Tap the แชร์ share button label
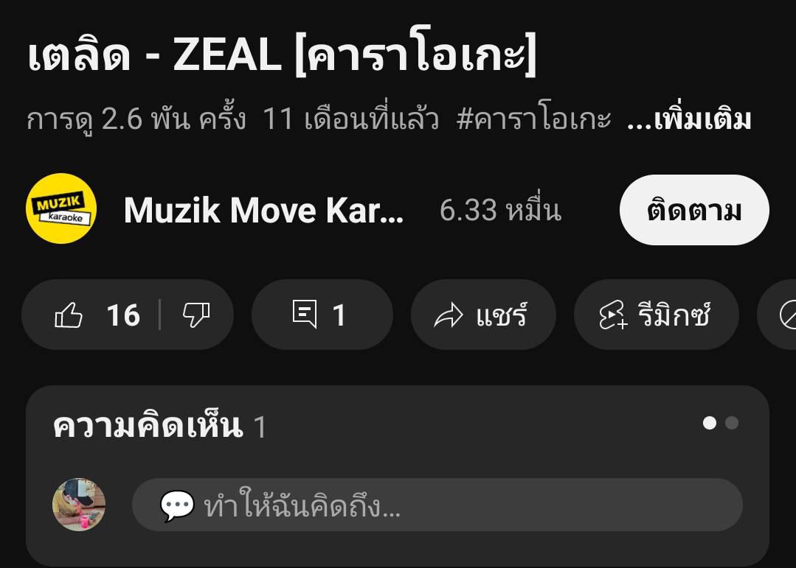The height and width of the screenshot is (568, 796). click(x=502, y=315)
